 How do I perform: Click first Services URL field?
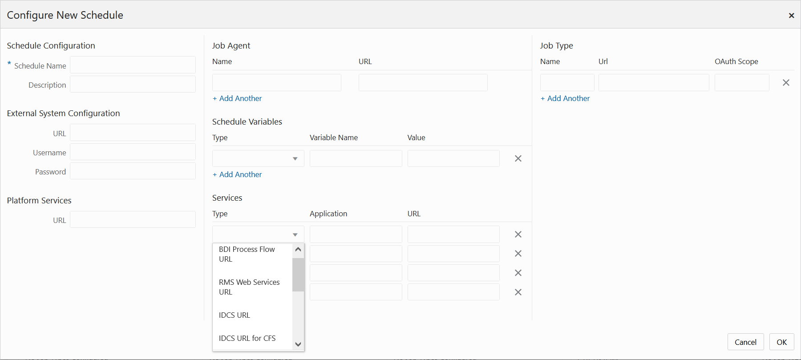(453, 235)
